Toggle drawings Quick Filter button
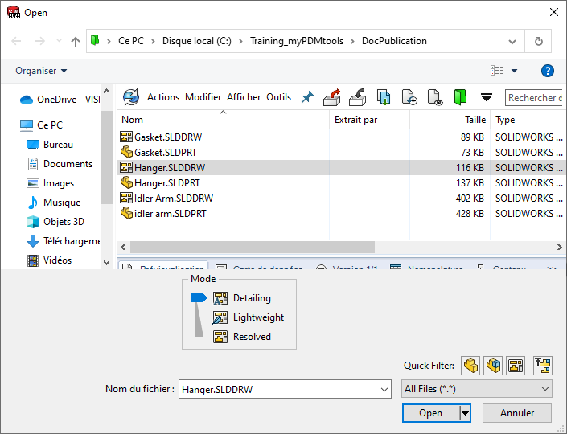 coord(516,366)
